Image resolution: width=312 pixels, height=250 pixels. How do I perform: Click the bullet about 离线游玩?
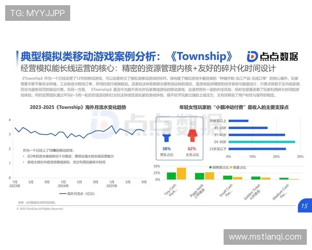click(66, 162)
